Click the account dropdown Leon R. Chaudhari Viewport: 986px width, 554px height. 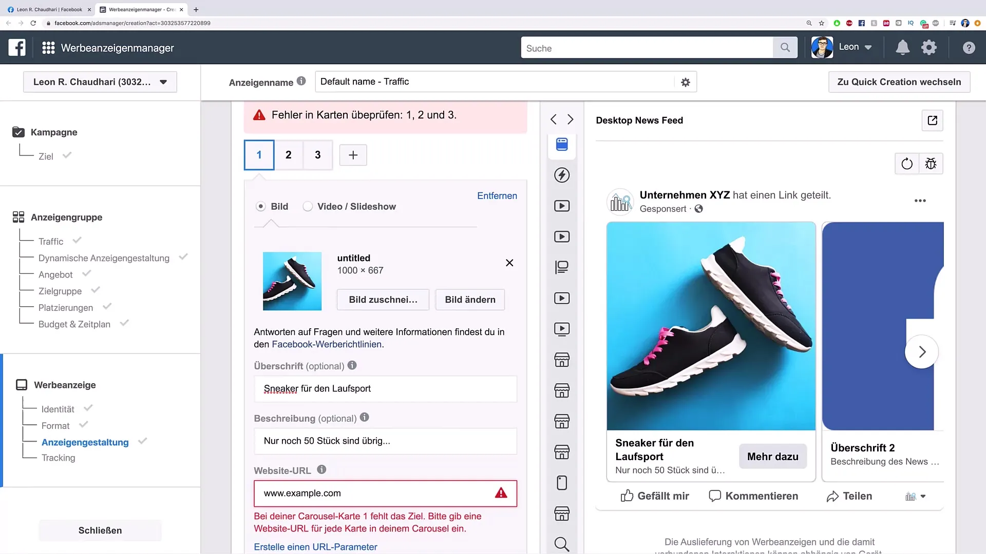click(100, 81)
